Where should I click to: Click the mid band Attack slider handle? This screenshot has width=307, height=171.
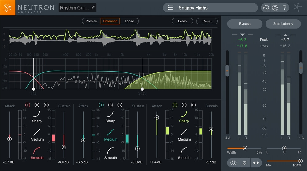coord(83,140)
